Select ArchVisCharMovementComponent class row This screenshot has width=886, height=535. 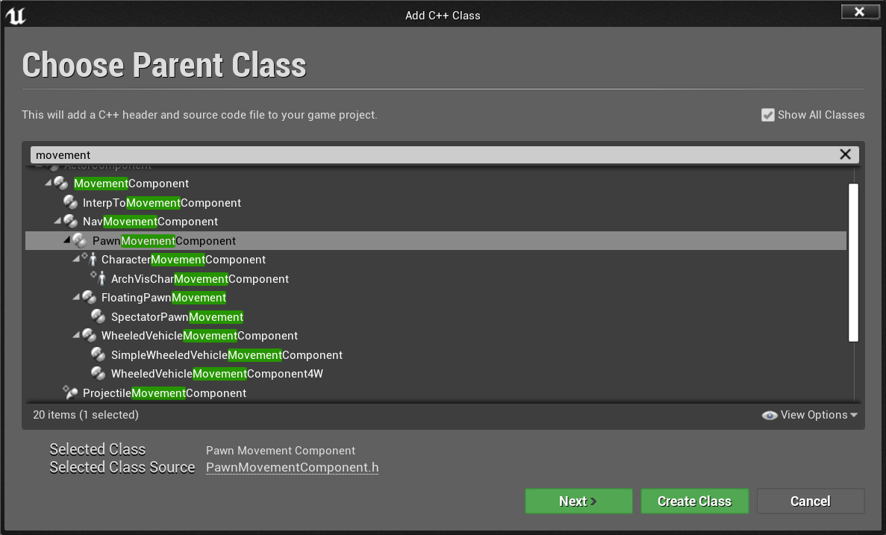tap(436, 278)
